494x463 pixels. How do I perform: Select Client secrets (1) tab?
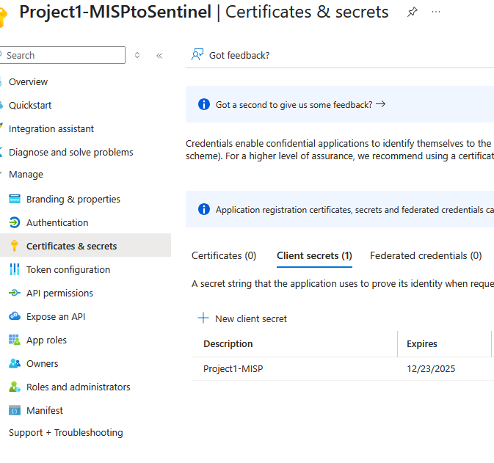(314, 256)
